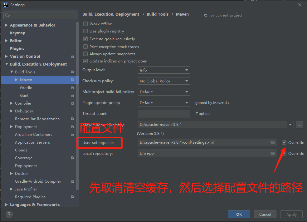Click project-level icon beside expandable Deployment row

pos(72,127)
